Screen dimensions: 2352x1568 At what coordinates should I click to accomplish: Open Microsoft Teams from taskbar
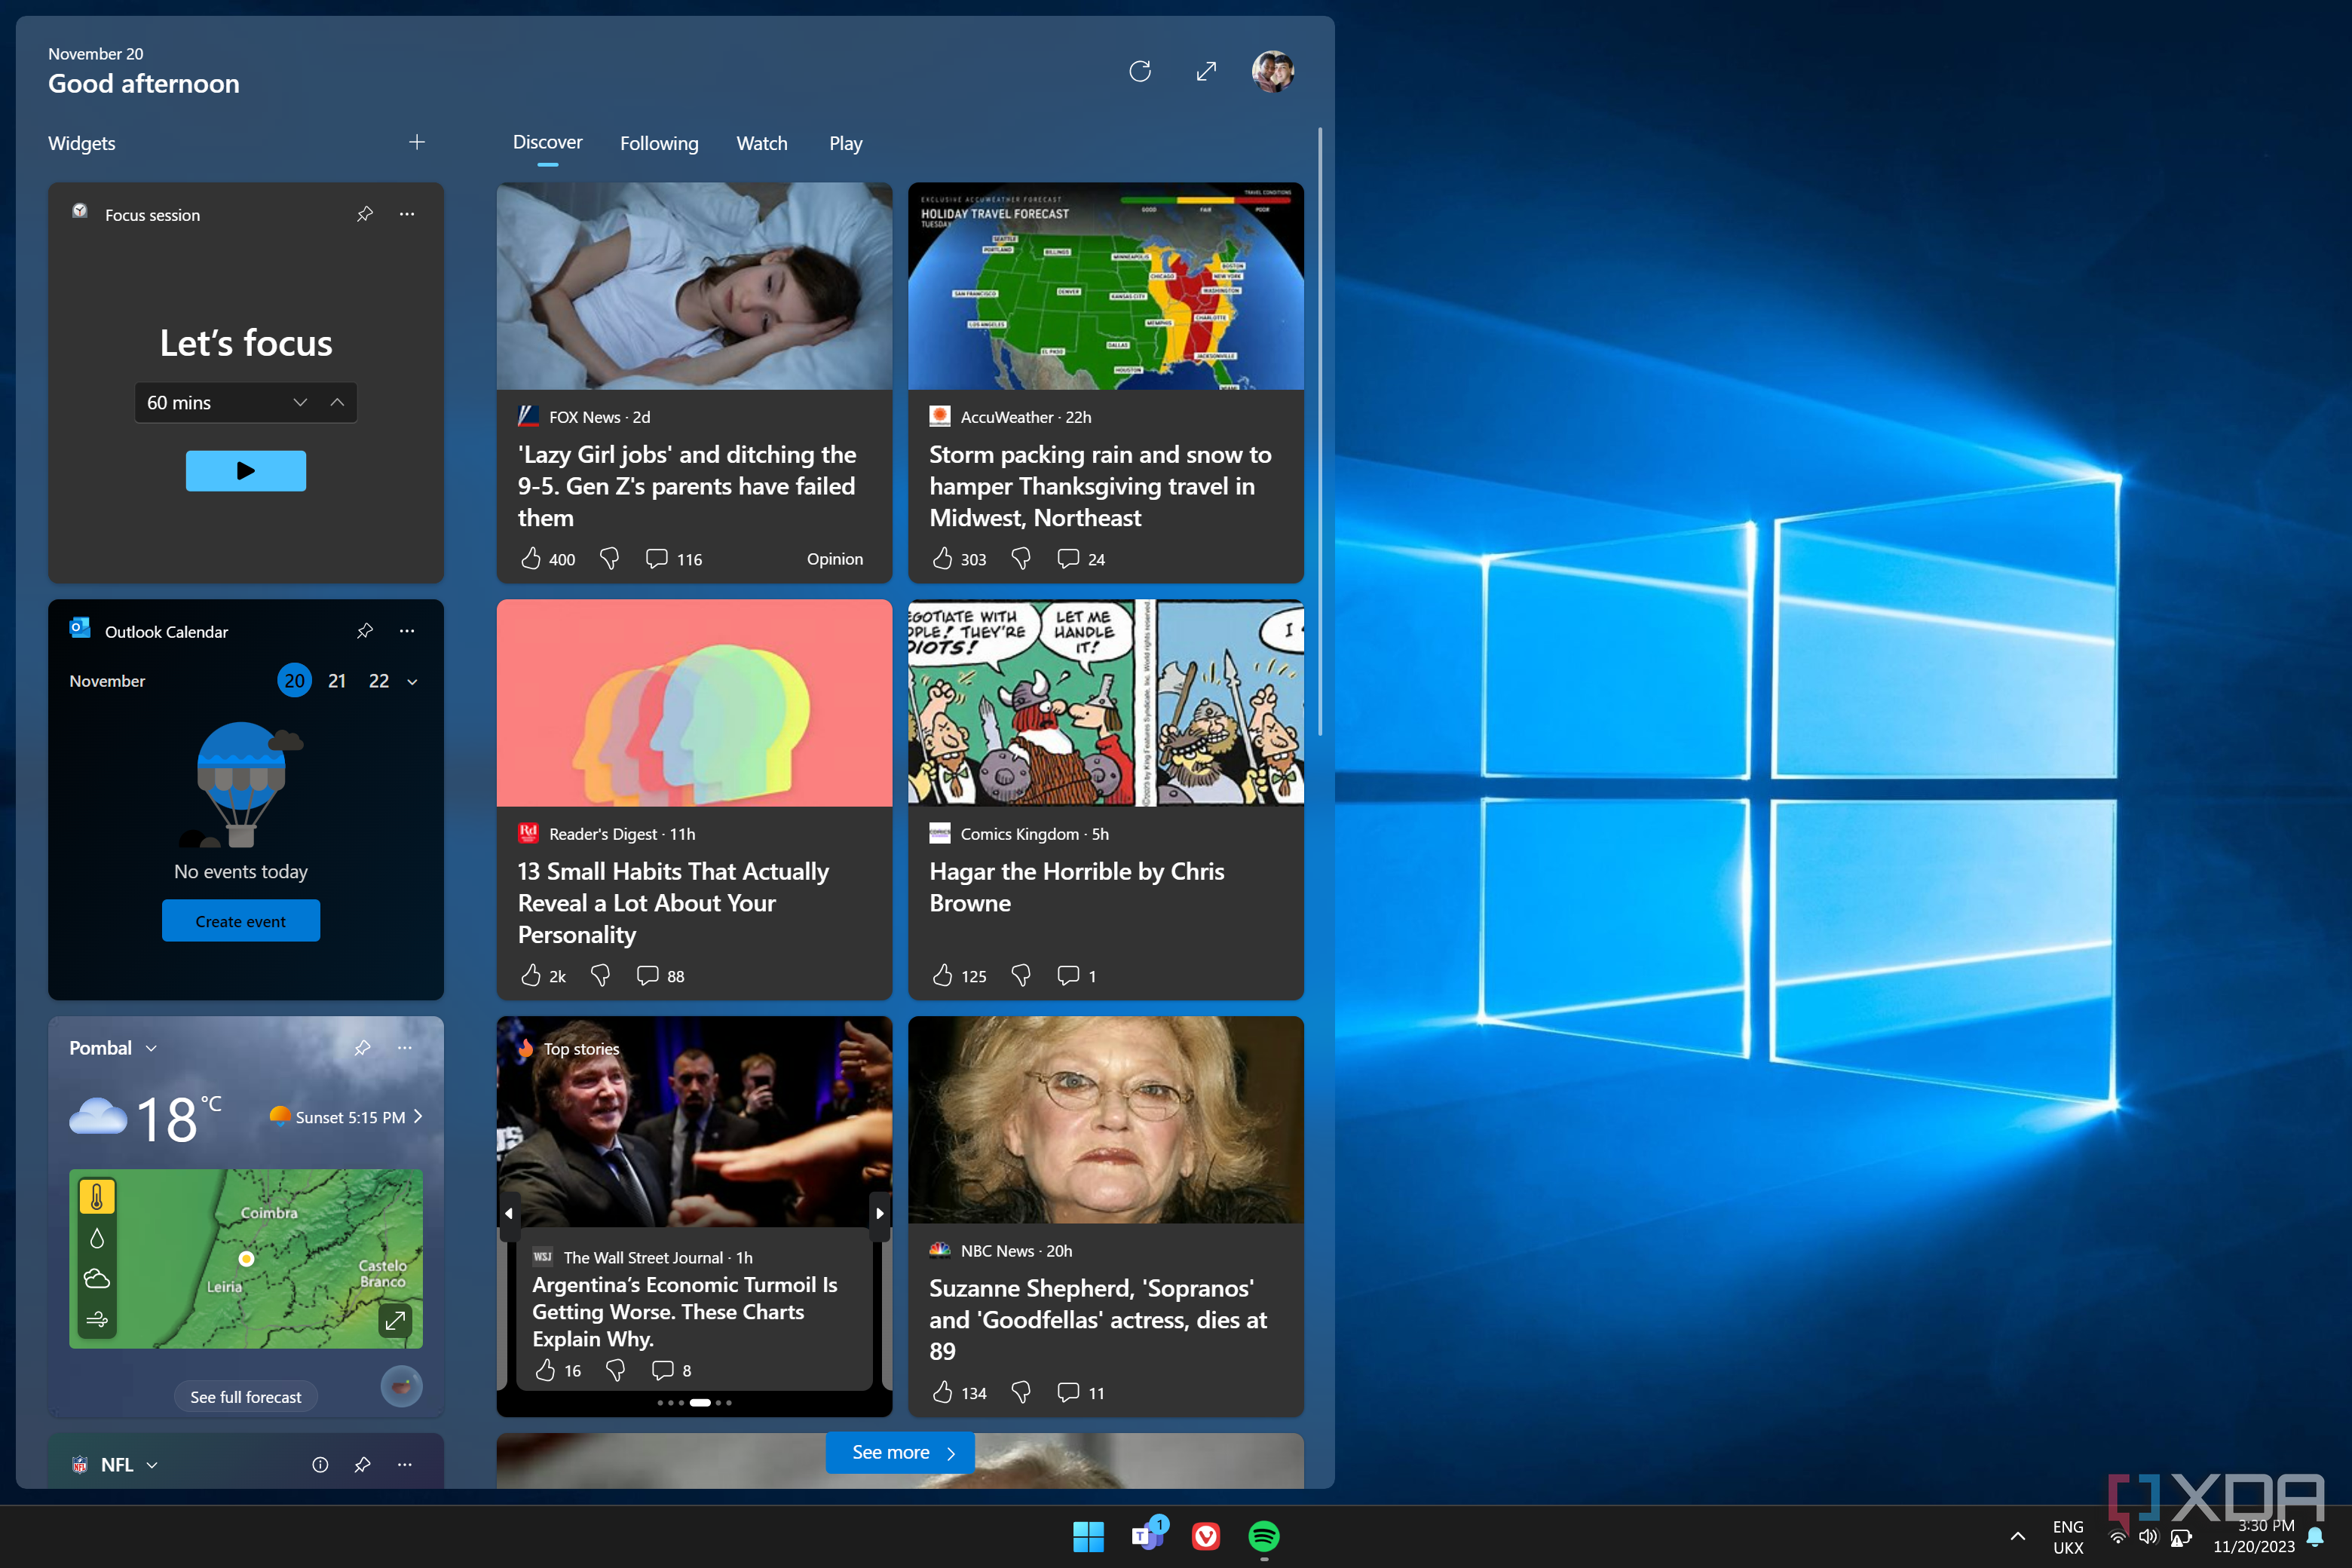(x=1147, y=1535)
